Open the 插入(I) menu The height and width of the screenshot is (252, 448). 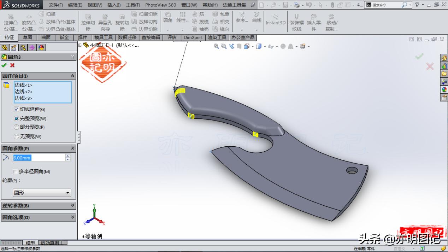(113, 5)
